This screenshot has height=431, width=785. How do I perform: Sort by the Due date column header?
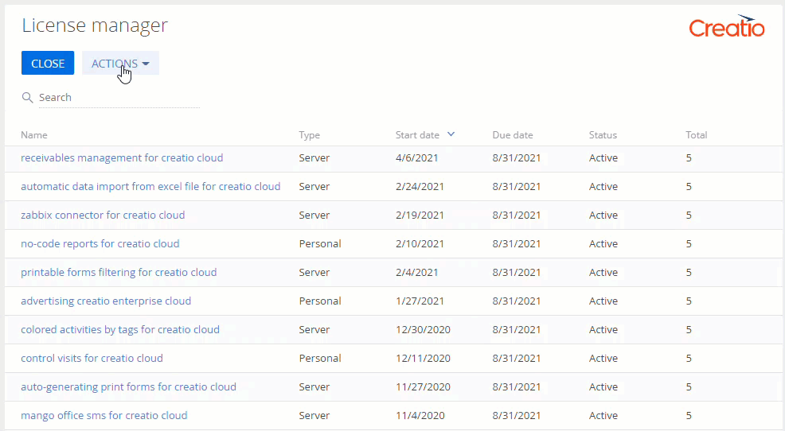pyautogui.click(x=513, y=135)
